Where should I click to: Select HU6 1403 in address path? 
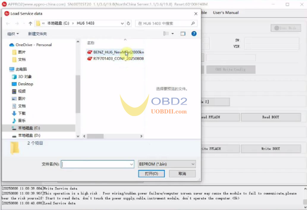coord(85,23)
